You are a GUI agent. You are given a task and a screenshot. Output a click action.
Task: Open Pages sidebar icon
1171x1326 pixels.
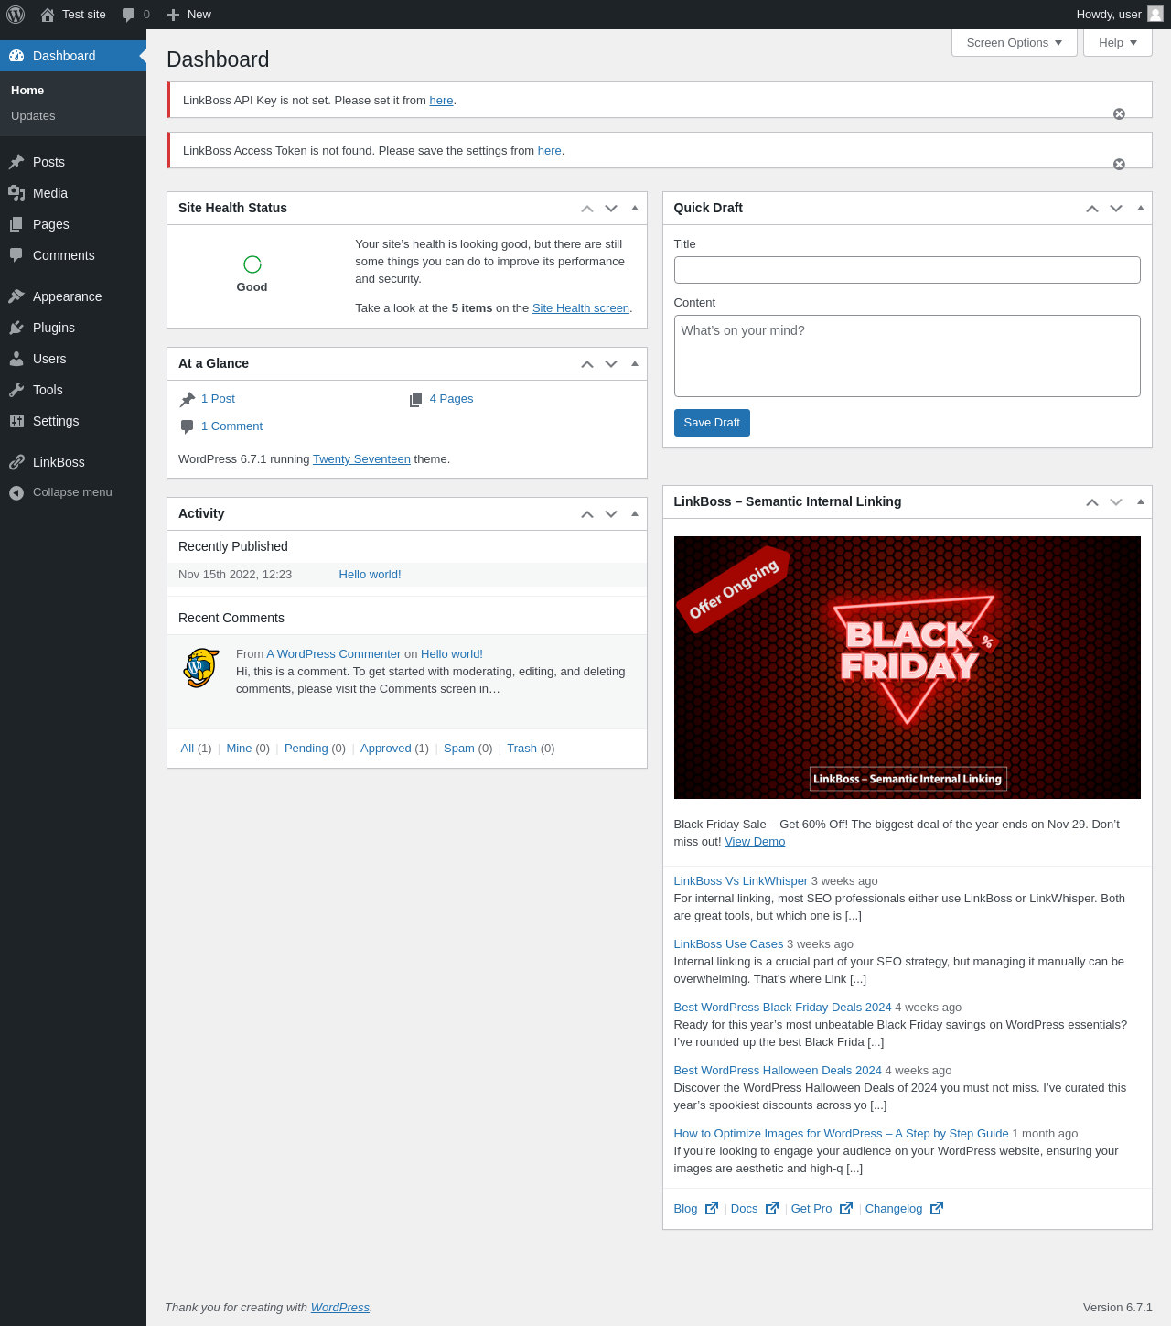pos(16,224)
